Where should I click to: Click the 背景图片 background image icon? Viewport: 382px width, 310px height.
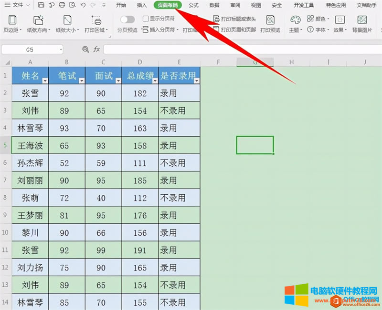pos(362,21)
